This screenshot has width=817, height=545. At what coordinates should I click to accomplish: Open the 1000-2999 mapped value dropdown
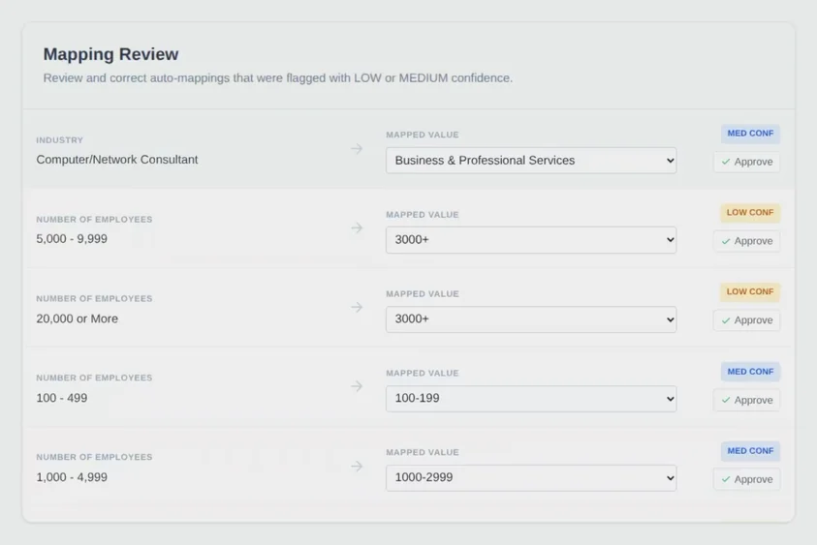(531, 478)
